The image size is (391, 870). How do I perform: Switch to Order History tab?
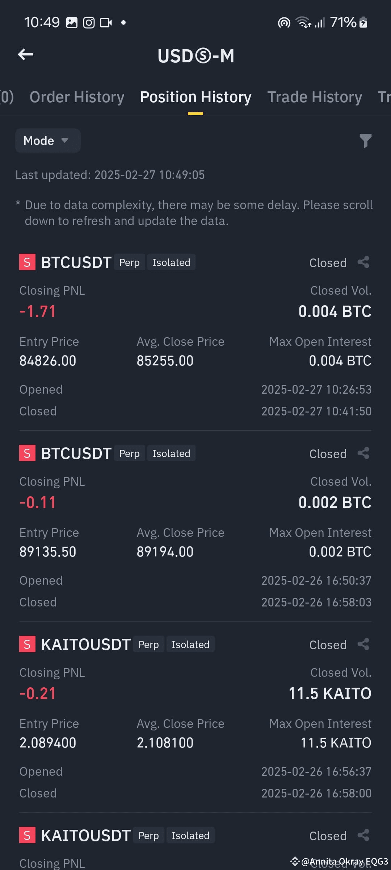point(77,97)
